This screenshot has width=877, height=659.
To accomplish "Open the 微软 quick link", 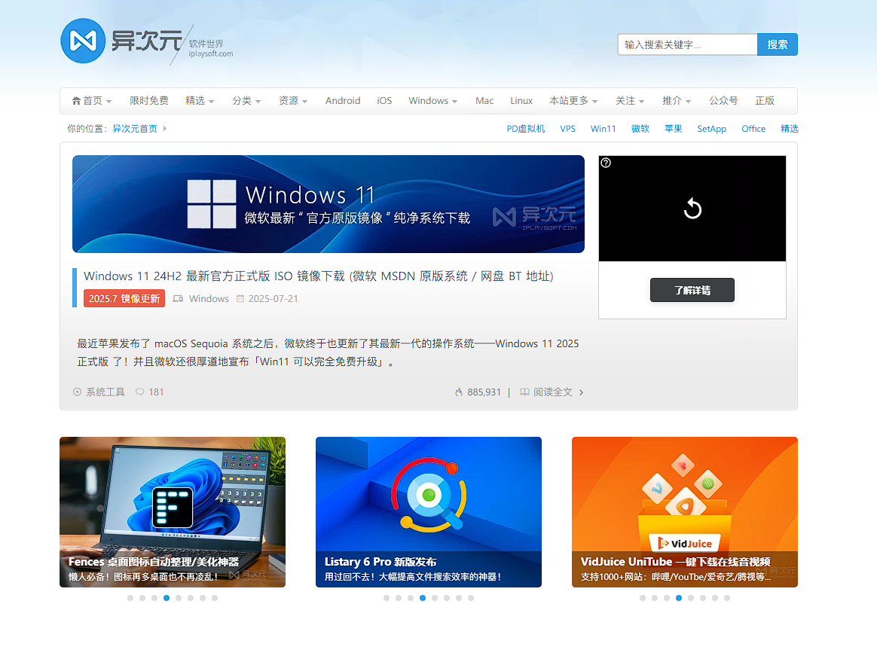I will point(640,129).
